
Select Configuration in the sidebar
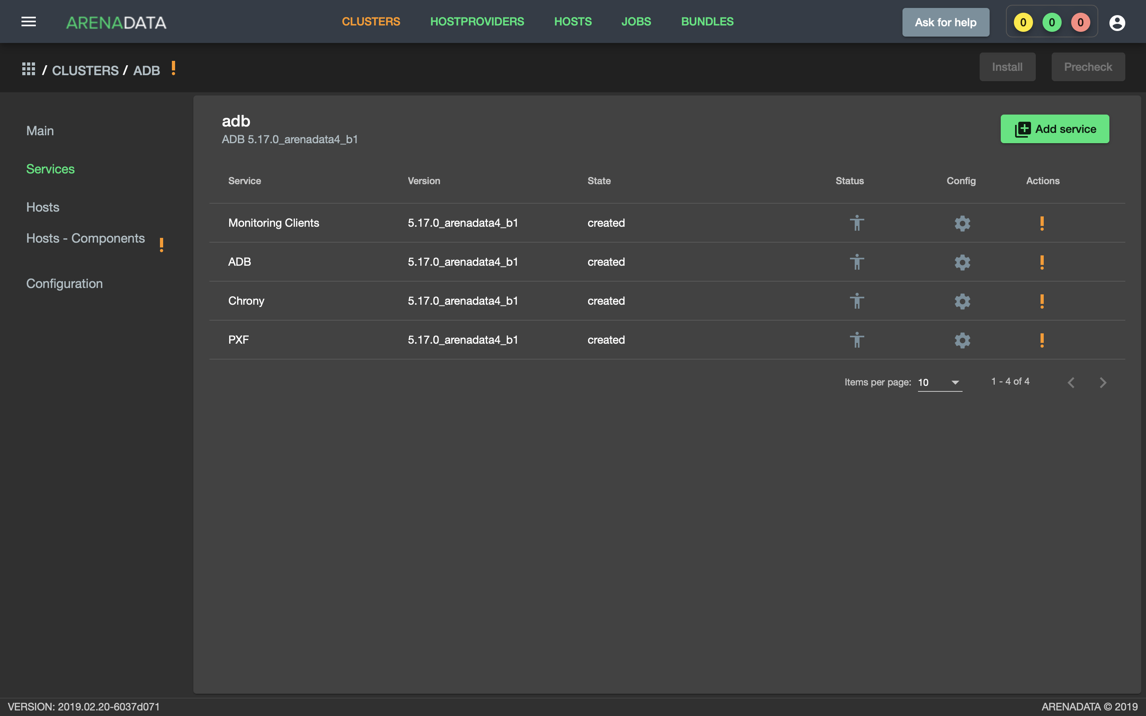[x=64, y=284]
